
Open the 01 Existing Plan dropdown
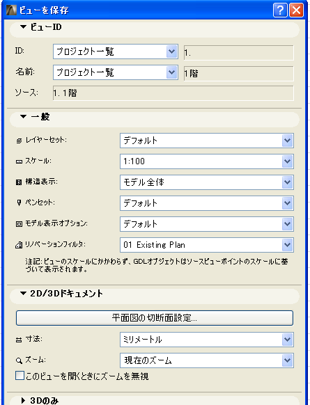click(x=207, y=245)
